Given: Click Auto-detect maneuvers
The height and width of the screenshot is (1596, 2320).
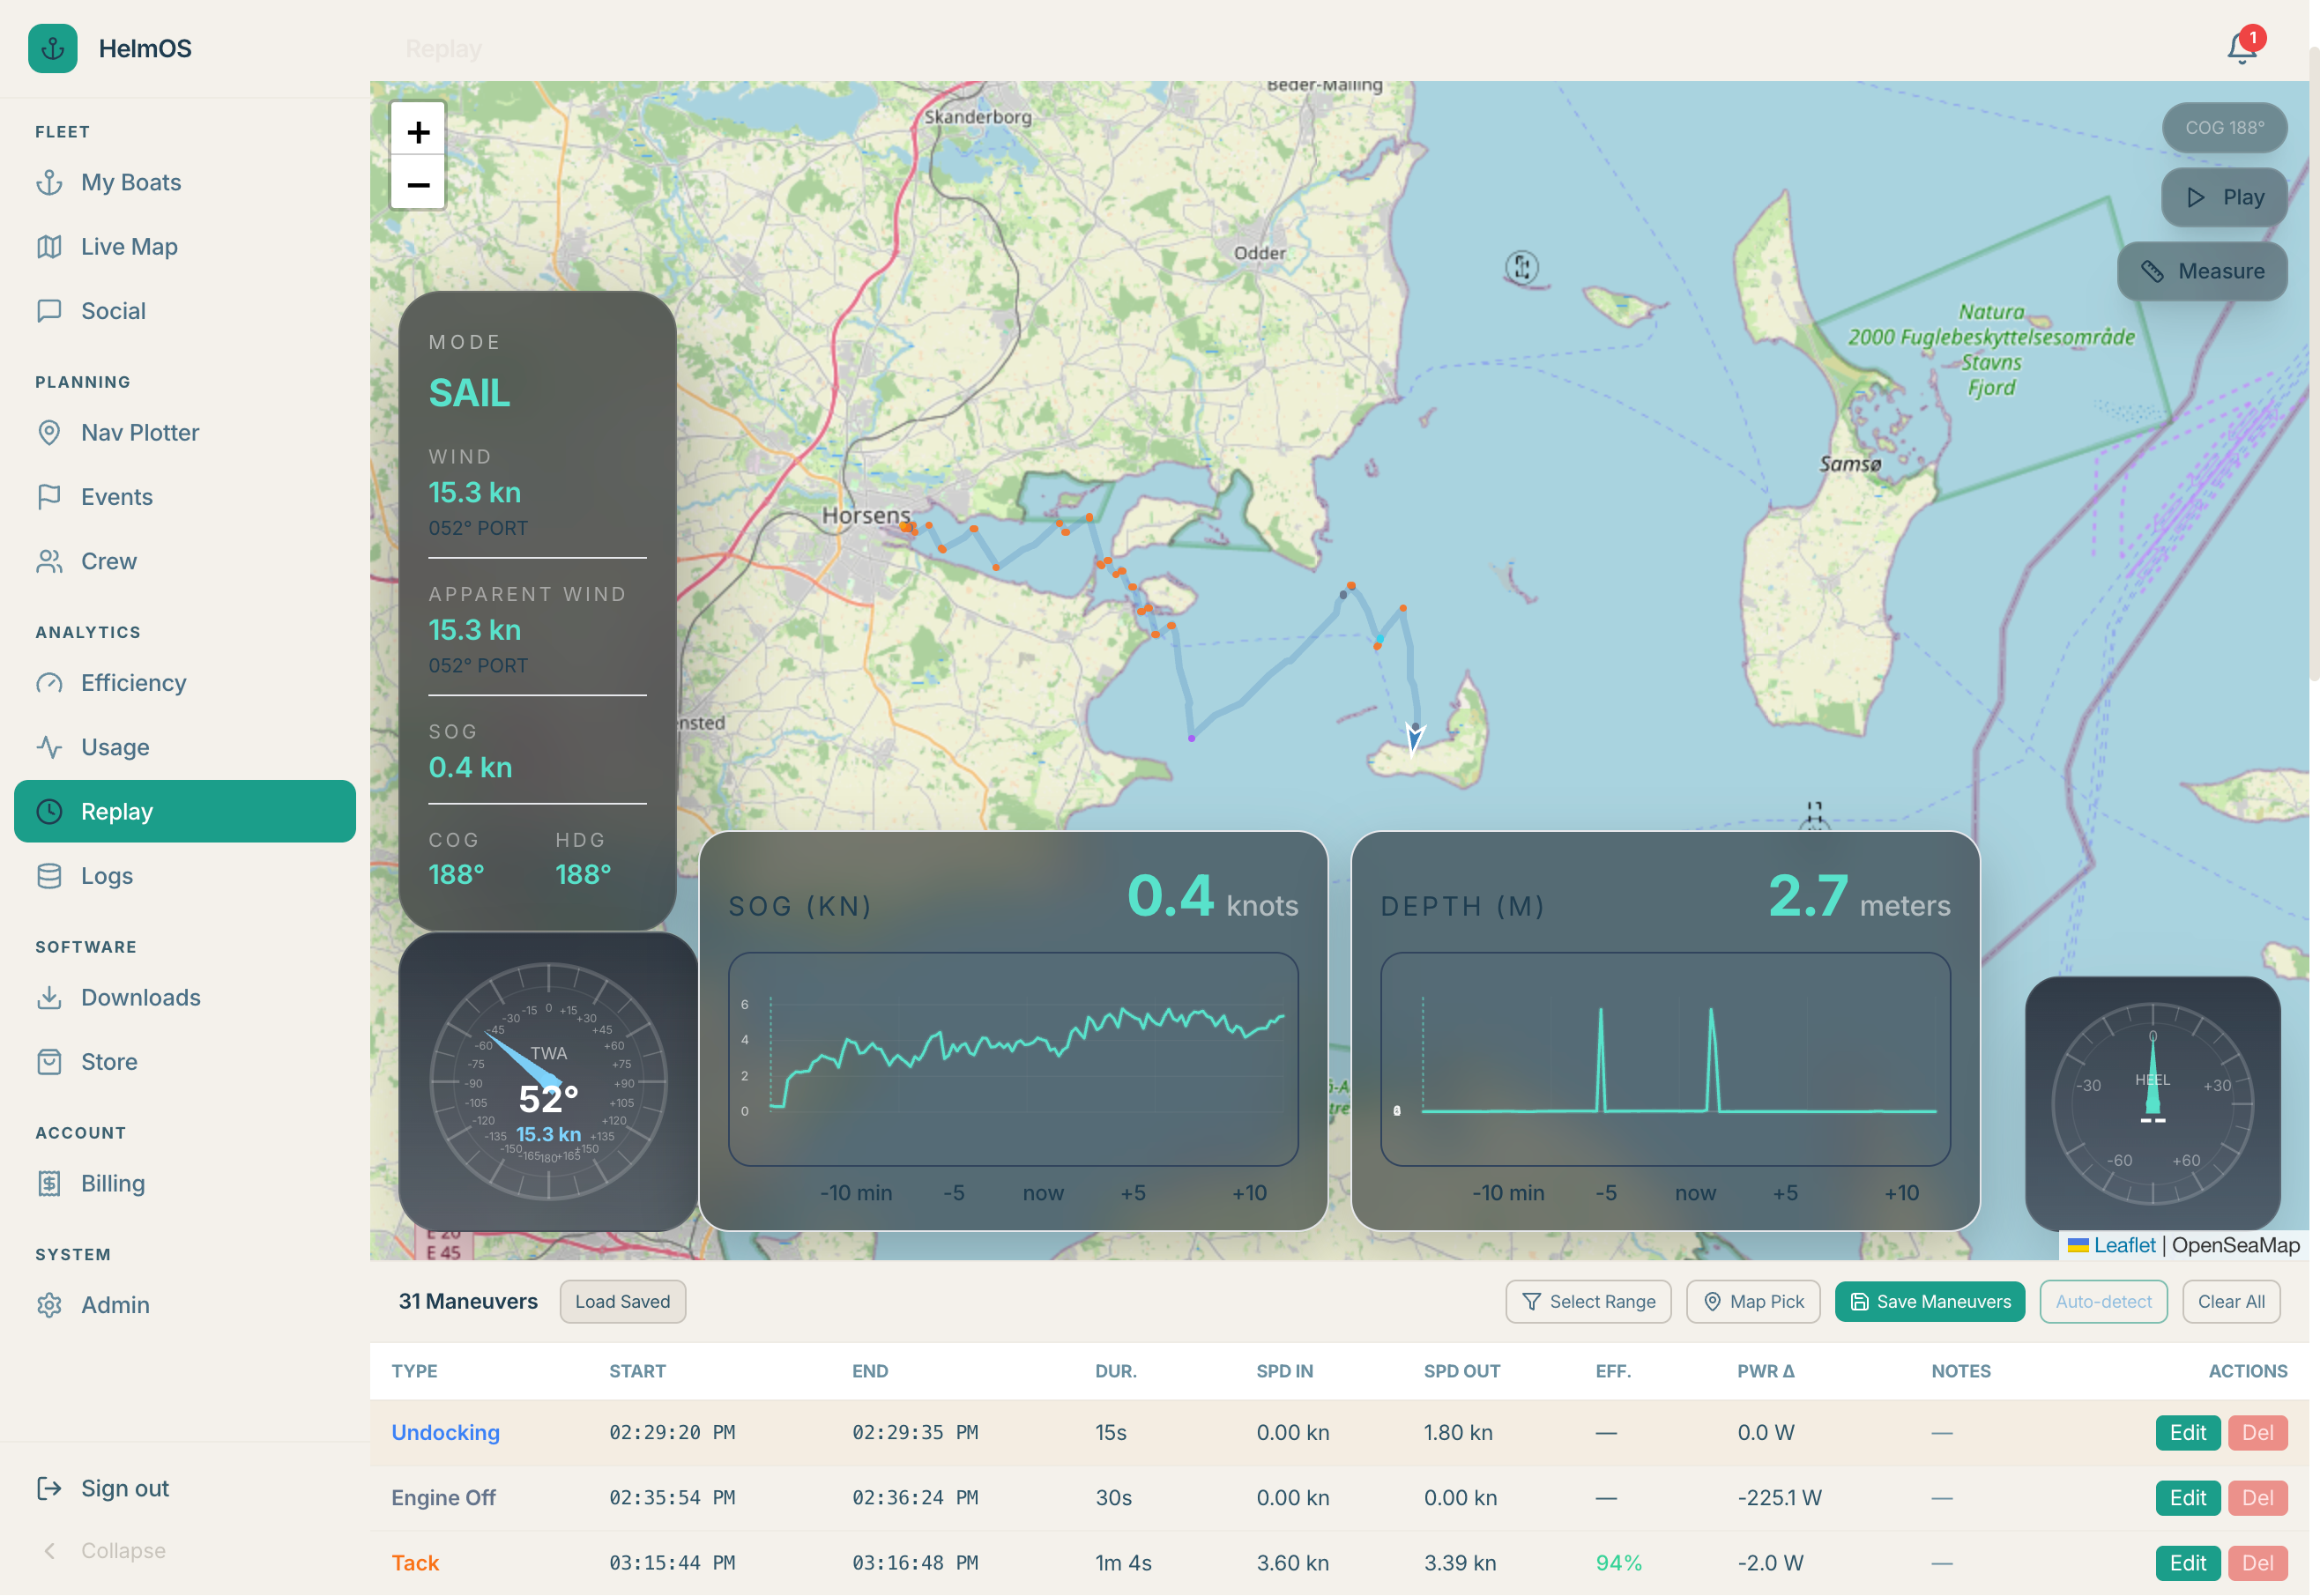Looking at the screenshot, I should [x=2104, y=1302].
